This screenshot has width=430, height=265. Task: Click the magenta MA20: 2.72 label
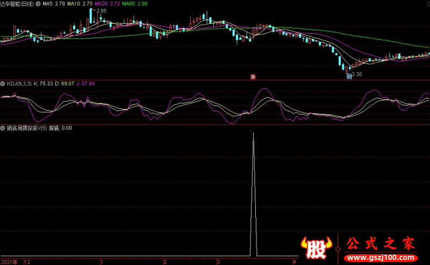pyautogui.click(x=107, y=4)
